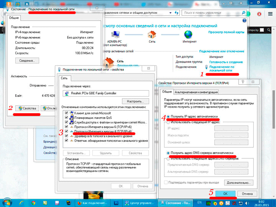The width and height of the screenshot is (276, 207).
Task: Toggle 'Клиент для сетей Microsoft' checkbox
Action: [x=66, y=113]
